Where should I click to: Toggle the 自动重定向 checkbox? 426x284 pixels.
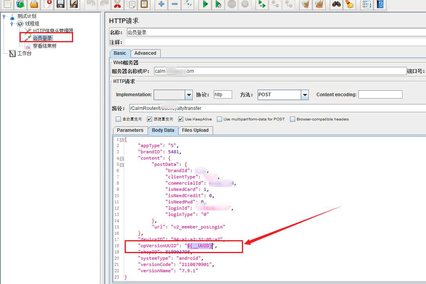[118, 119]
